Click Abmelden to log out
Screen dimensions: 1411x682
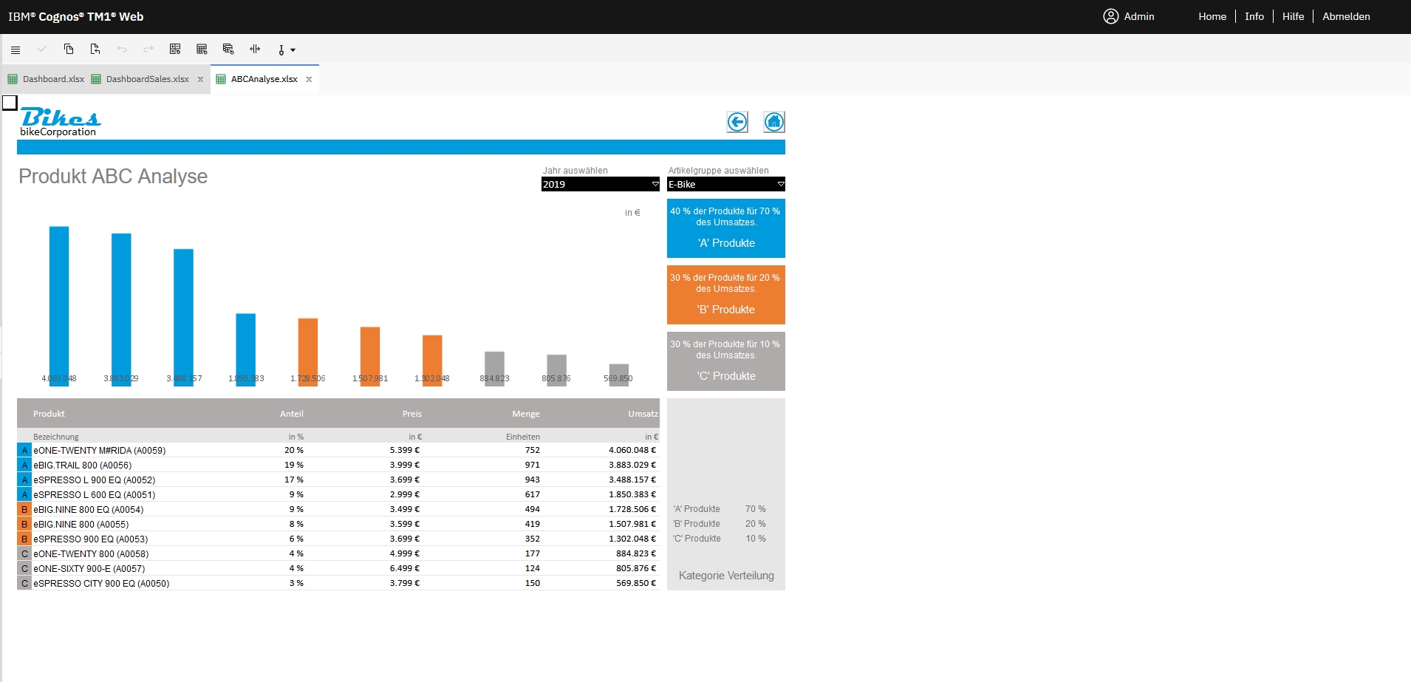[1346, 16]
